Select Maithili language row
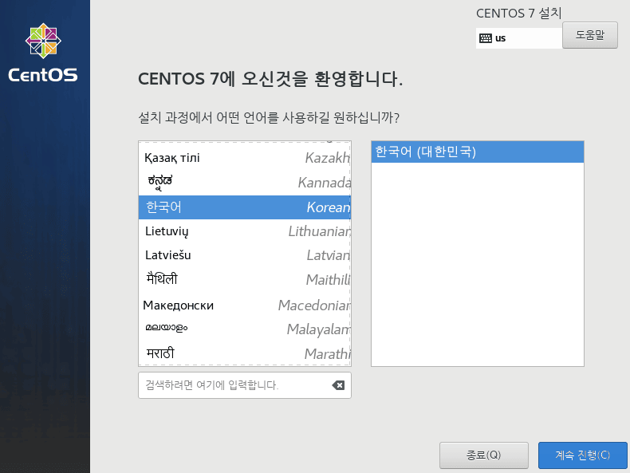630x473 pixels. (x=245, y=280)
